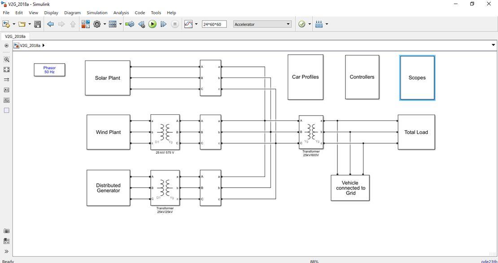Click the simulation stop time field
This screenshot has width=498, height=263.
(214, 24)
